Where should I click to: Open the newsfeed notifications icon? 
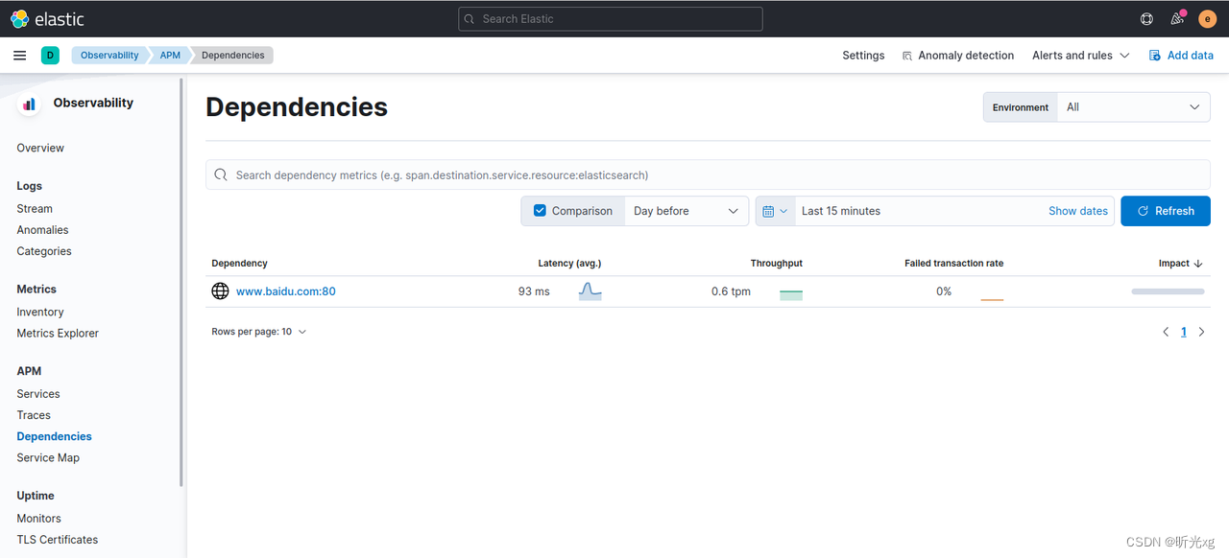click(1177, 19)
